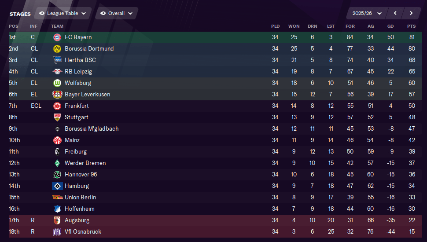Click the Wolfsburg green logo
The image size is (427, 242).
[x=57, y=83]
